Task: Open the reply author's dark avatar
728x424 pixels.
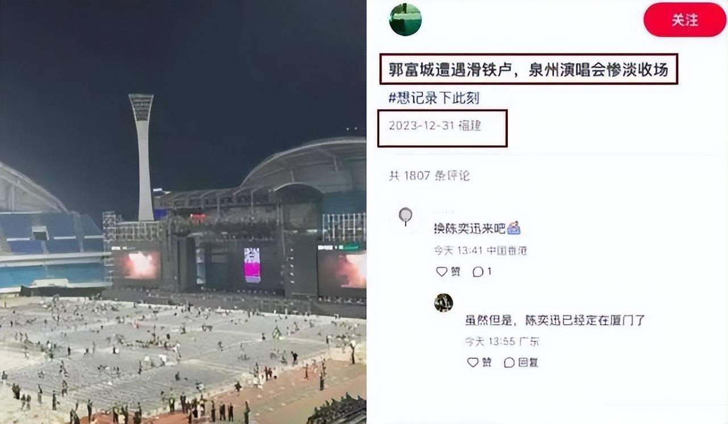Action: (x=444, y=302)
